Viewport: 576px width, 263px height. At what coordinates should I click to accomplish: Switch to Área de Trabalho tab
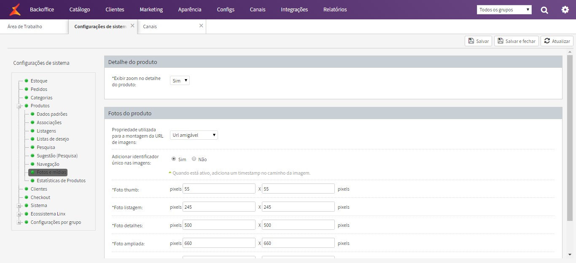pyautogui.click(x=25, y=27)
